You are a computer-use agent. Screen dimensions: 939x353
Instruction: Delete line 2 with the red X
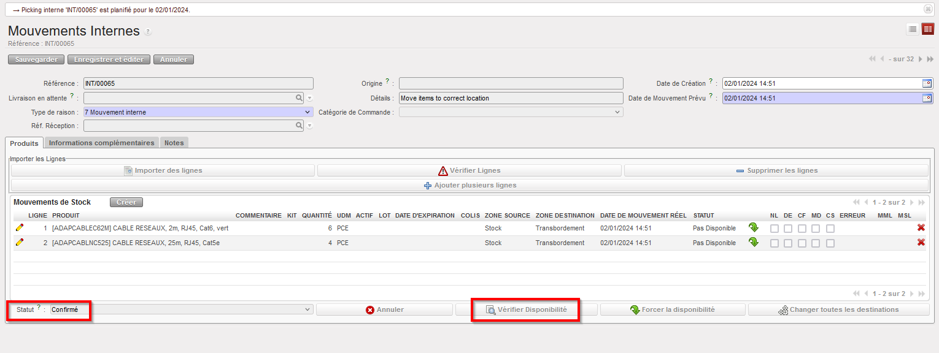pos(921,243)
